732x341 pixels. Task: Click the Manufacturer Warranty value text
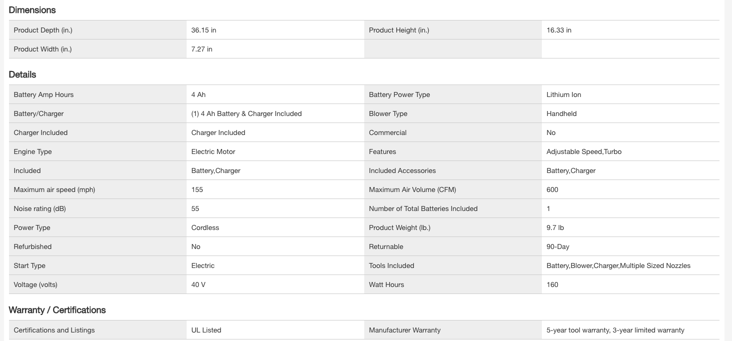click(615, 330)
